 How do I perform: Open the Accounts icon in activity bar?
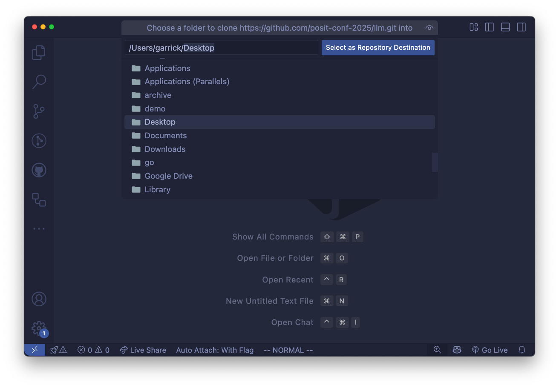pos(39,299)
